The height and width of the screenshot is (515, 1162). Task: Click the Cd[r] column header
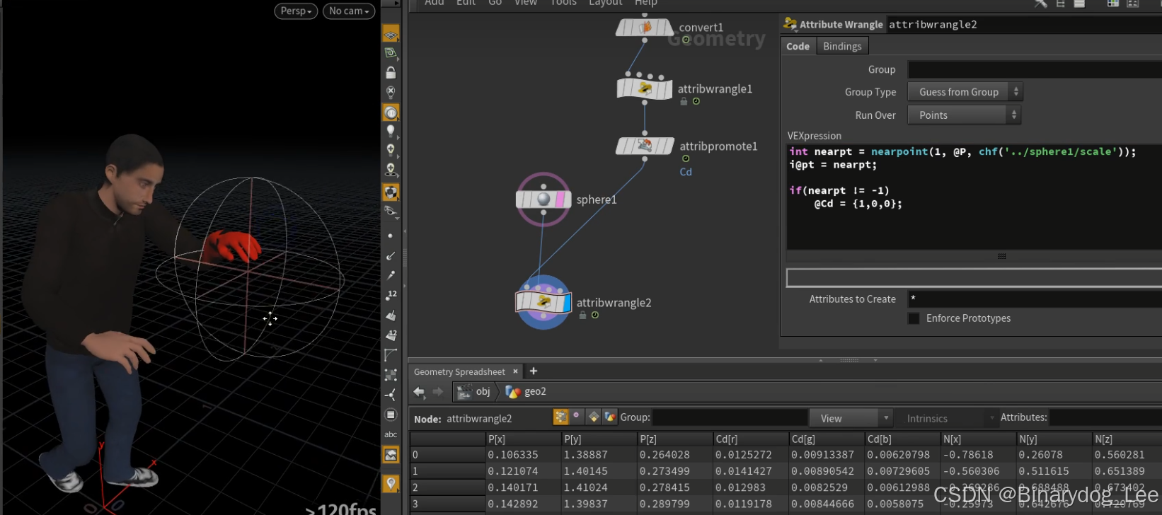click(x=749, y=439)
